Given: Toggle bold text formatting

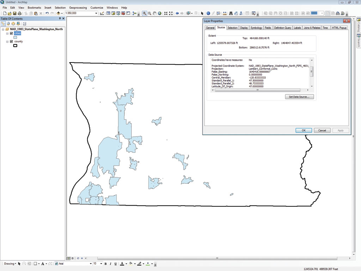Looking at the screenshot, I should 105,264.
